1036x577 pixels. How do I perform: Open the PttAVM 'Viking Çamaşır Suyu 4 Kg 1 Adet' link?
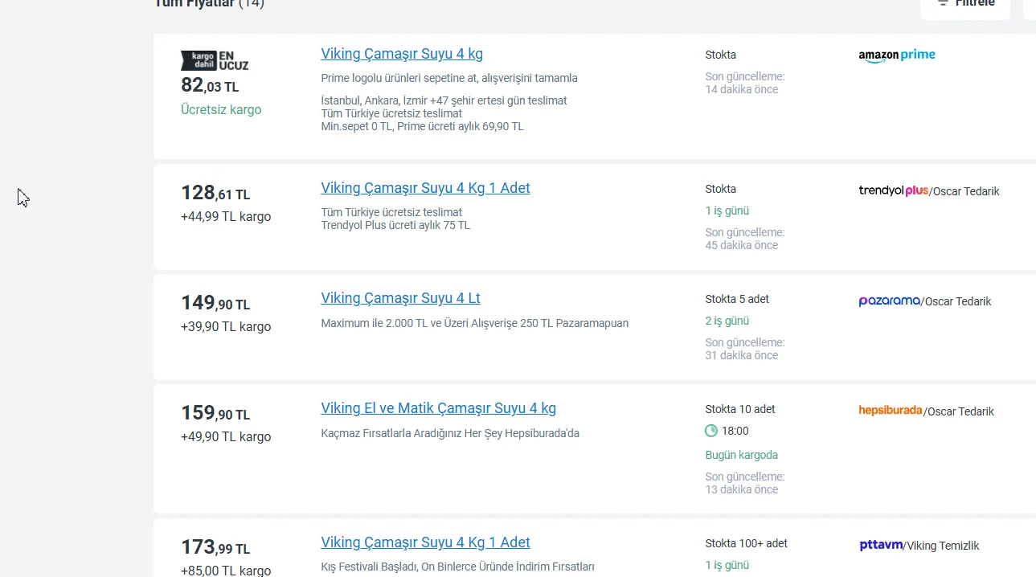point(425,542)
